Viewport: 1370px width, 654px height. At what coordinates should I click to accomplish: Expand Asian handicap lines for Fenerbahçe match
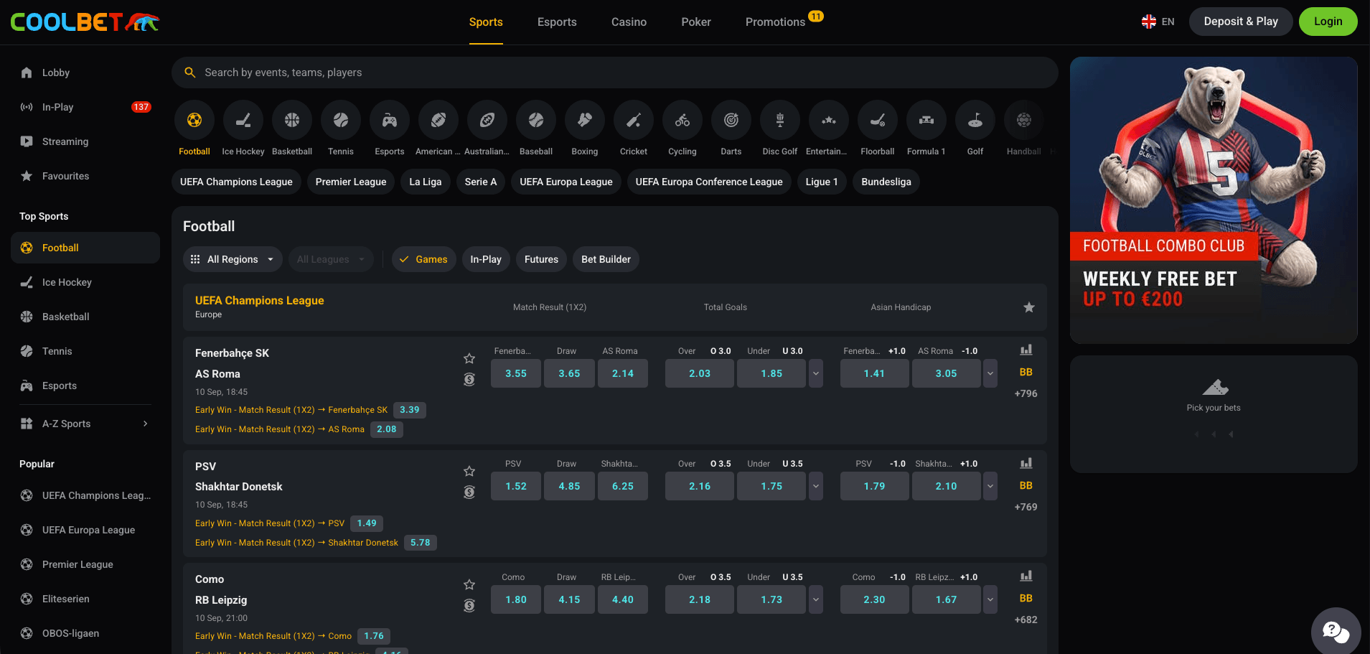tap(990, 373)
